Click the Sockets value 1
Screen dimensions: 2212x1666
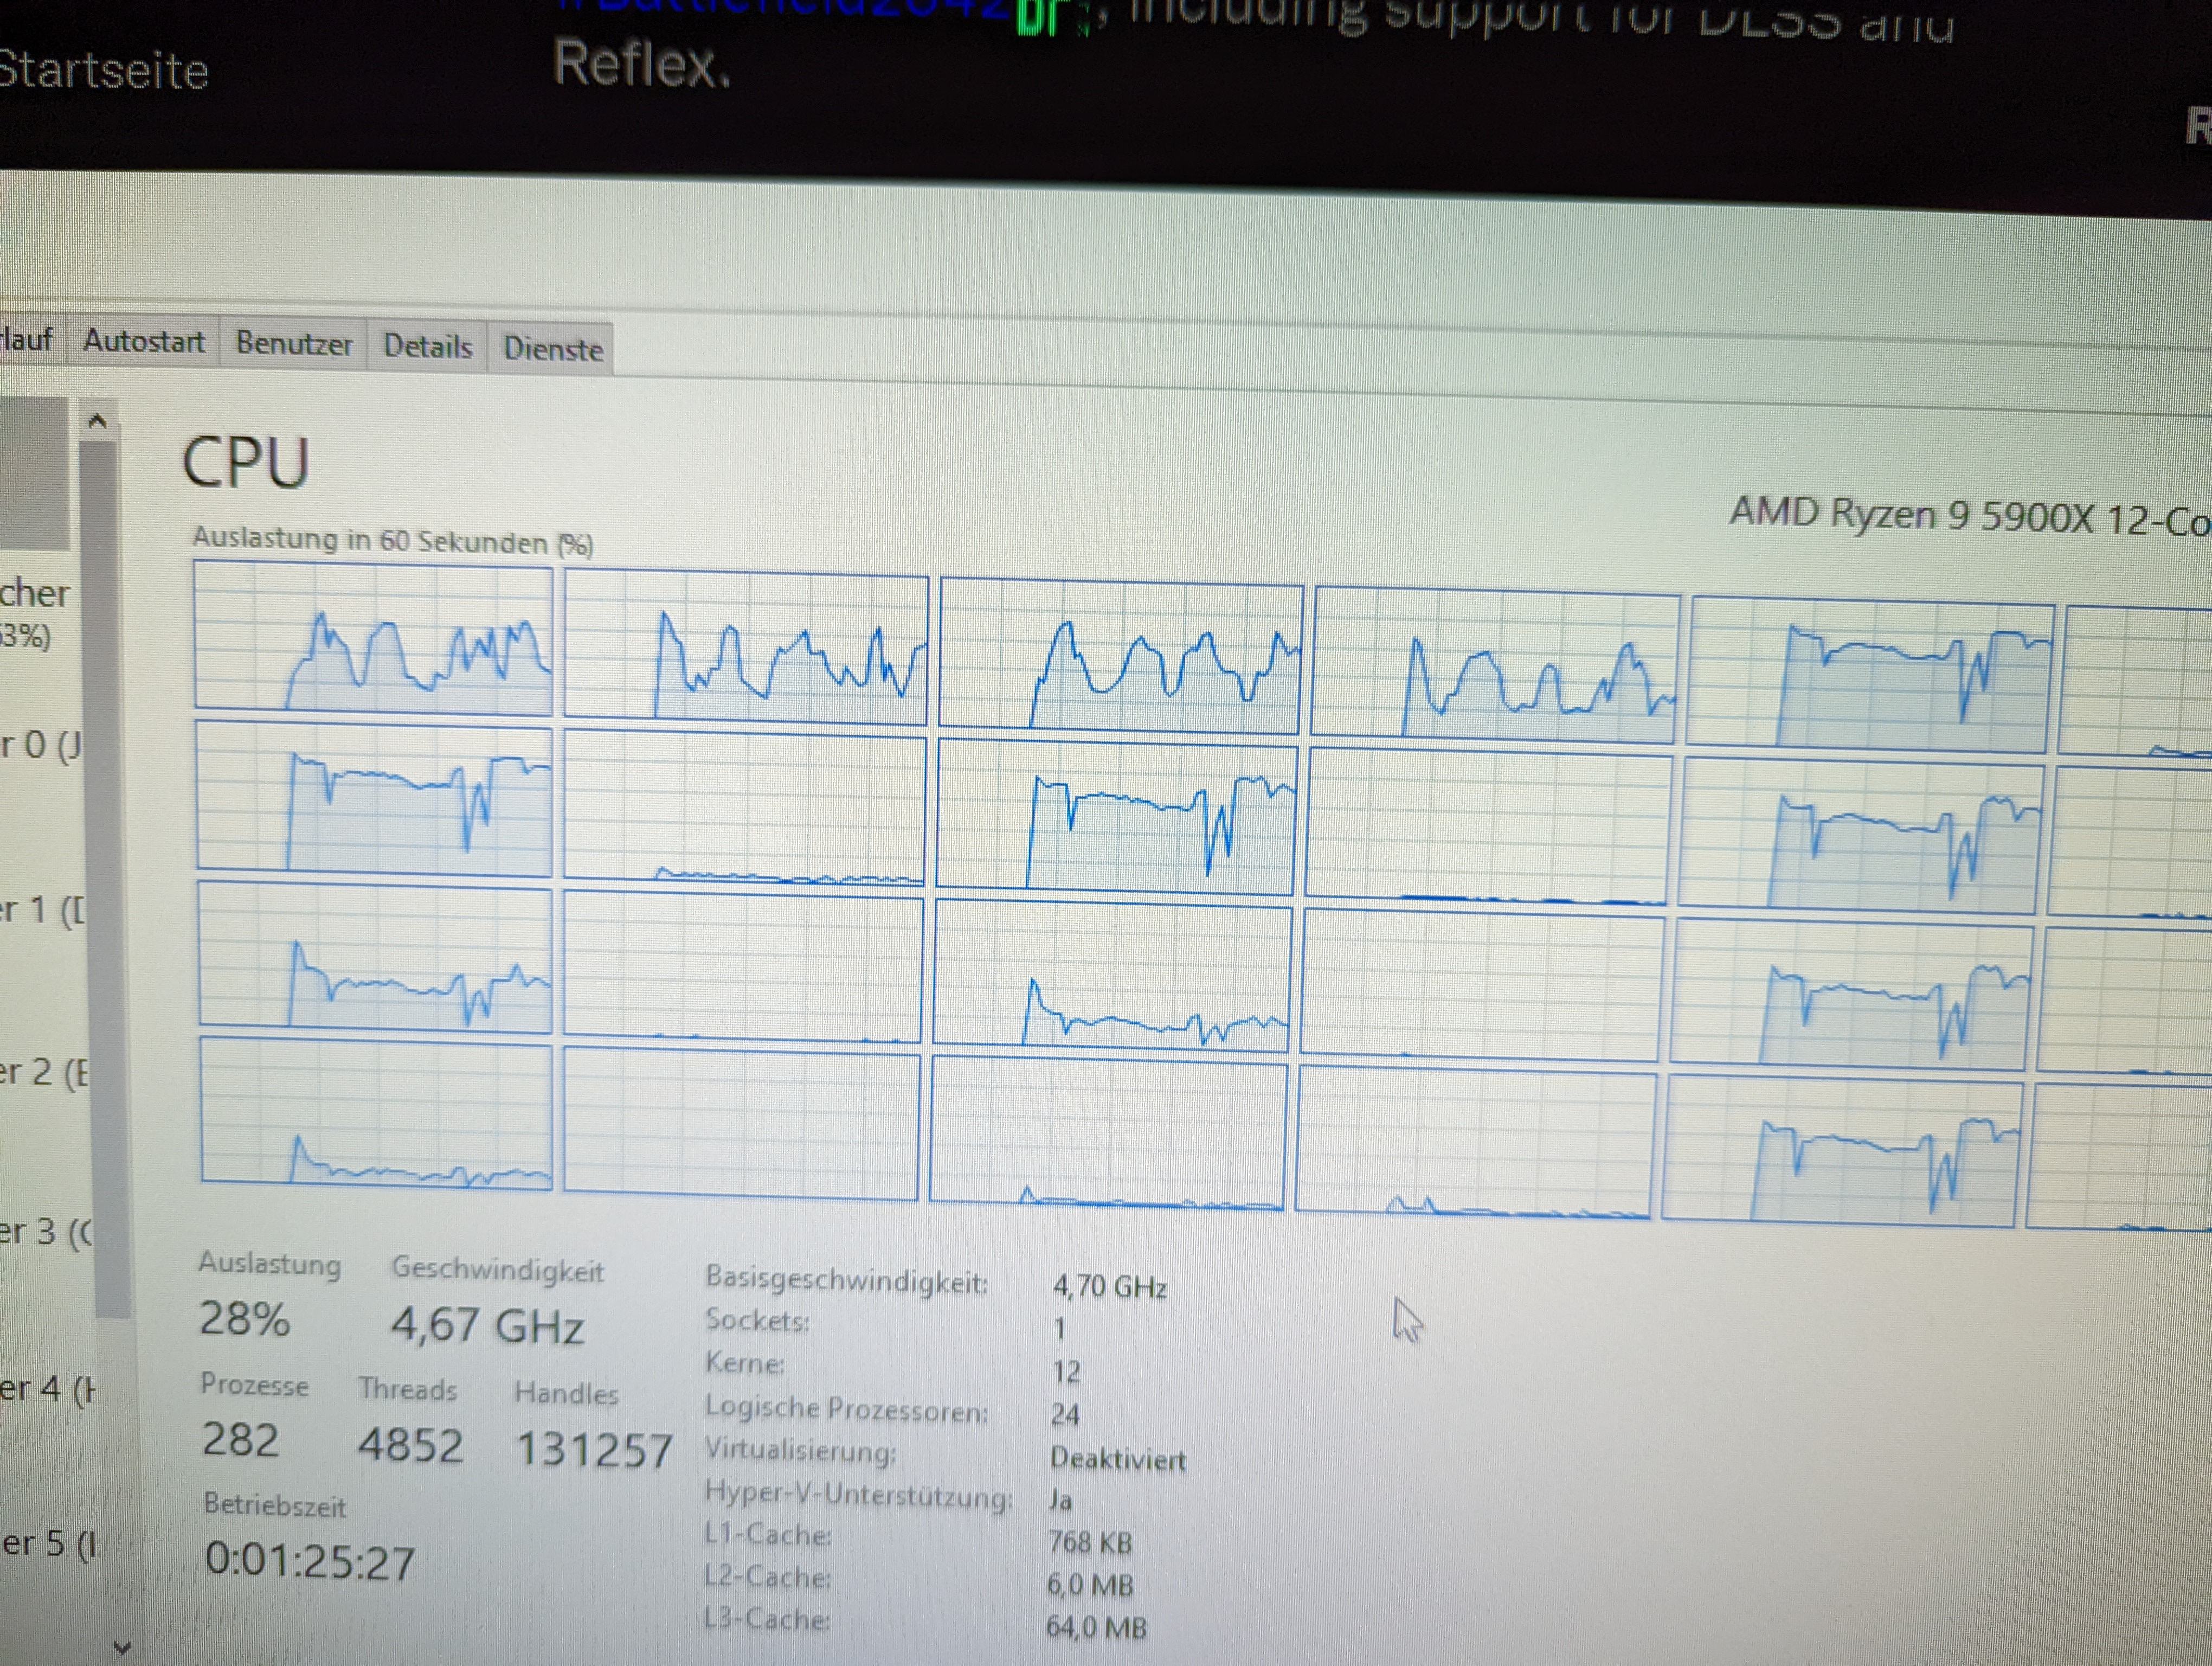(1059, 1328)
